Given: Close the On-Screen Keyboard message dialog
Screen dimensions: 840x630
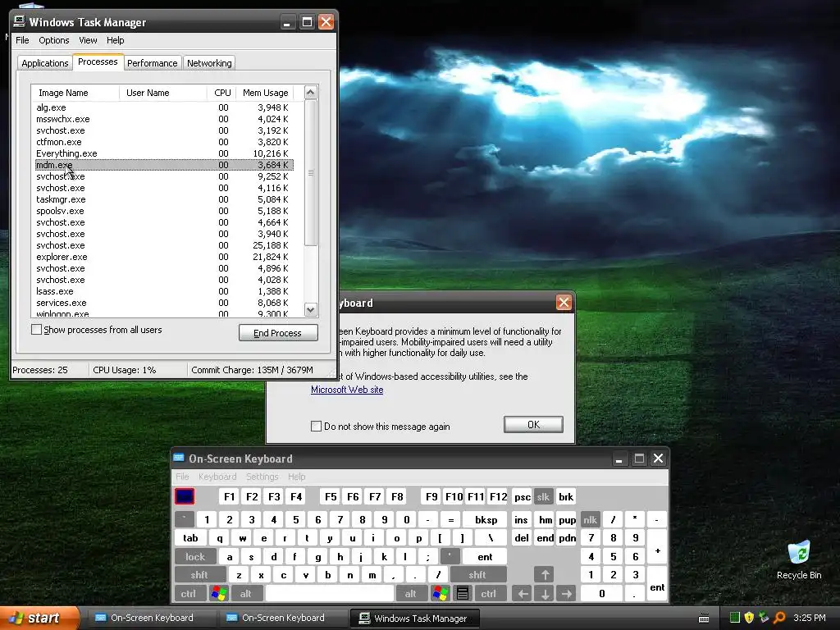Looking at the screenshot, I should (564, 303).
